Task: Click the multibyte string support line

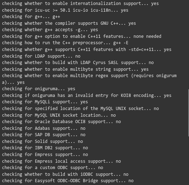Action: coord(75,69)
